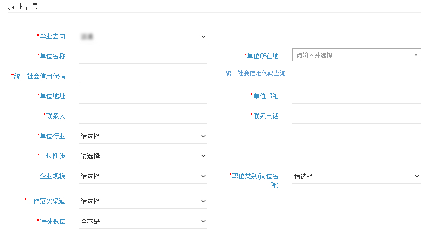Click the 单位名称 input field
The image size is (427, 235).
coord(143,56)
